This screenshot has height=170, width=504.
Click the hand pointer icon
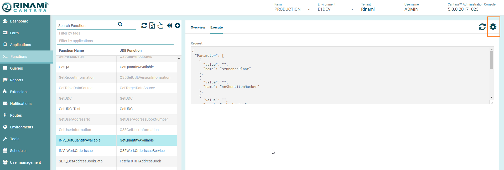click(x=160, y=25)
